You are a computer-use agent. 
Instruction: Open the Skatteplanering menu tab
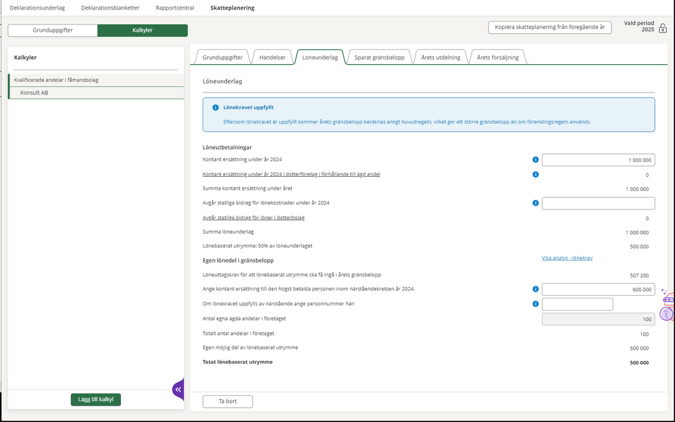(232, 8)
